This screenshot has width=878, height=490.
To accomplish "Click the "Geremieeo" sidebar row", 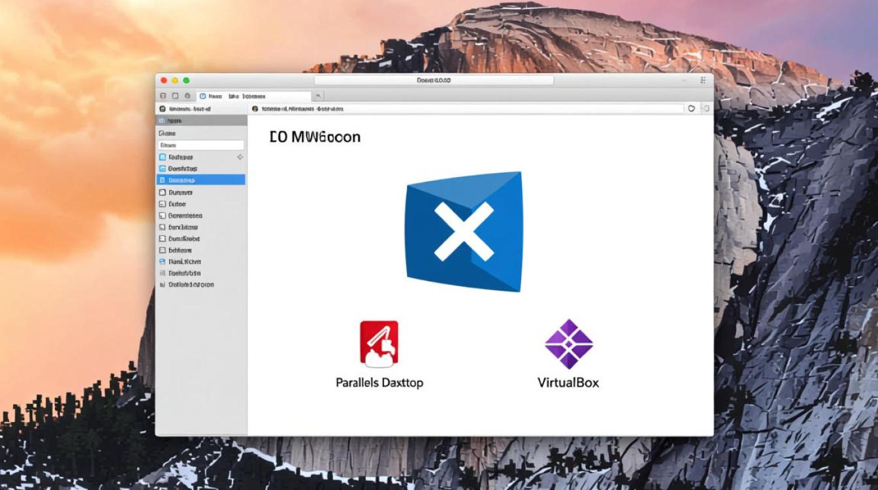I will (x=201, y=216).
